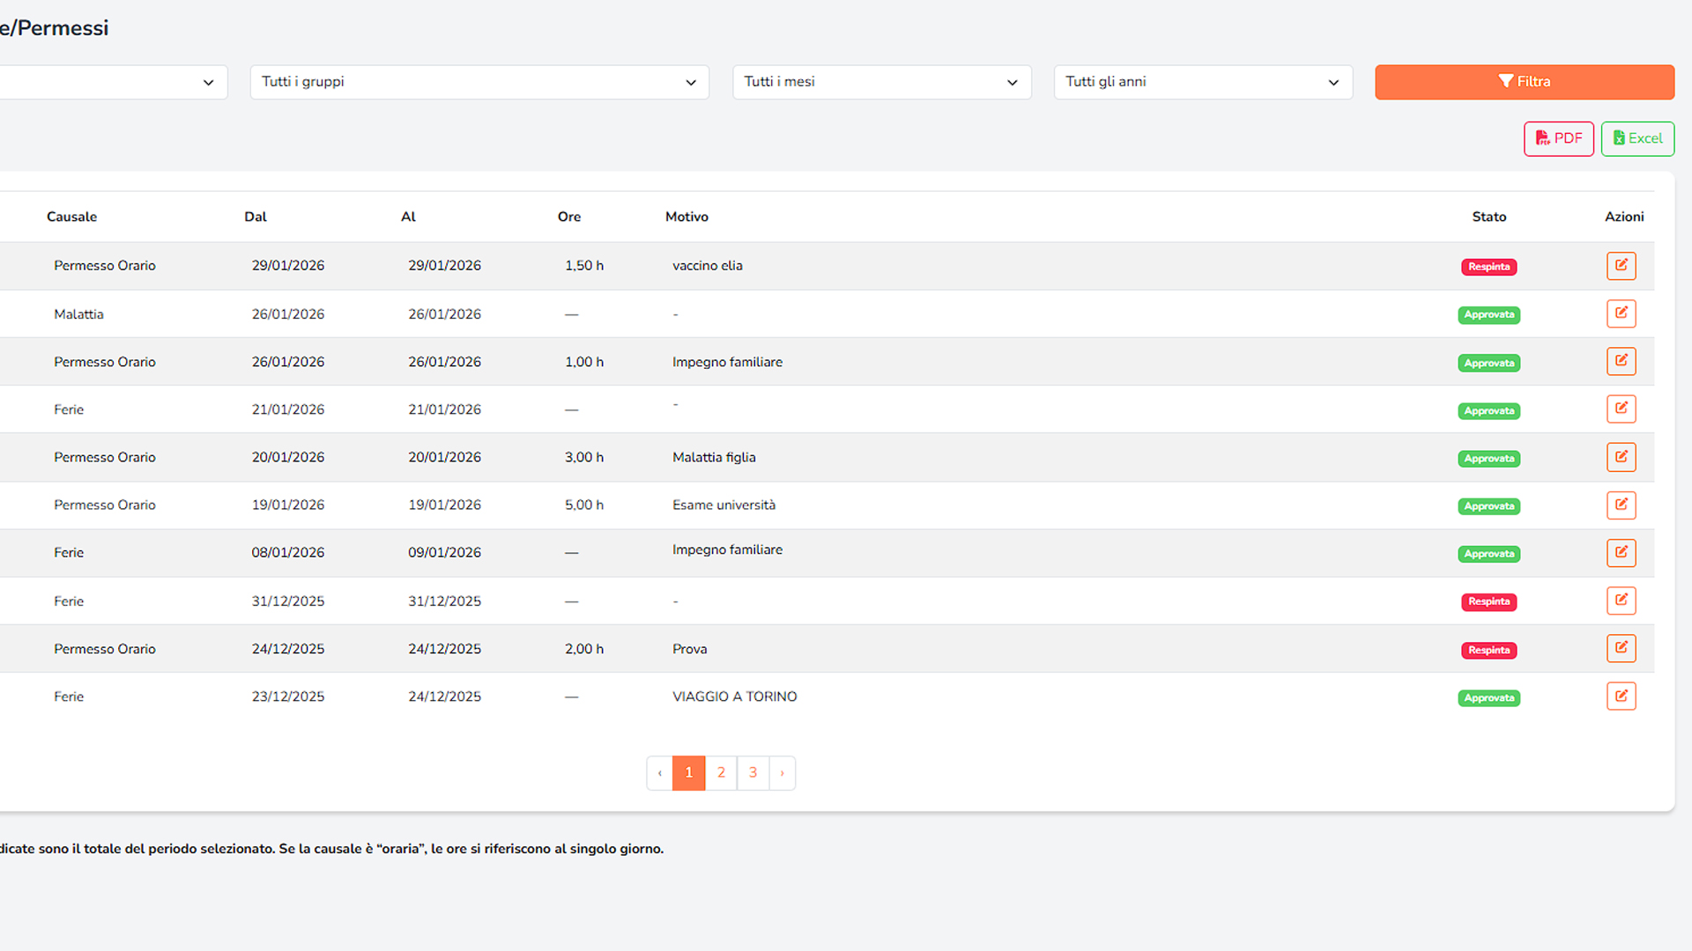Click the next page arrow
Screen dimensions: 1692x951
(x=782, y=772)
